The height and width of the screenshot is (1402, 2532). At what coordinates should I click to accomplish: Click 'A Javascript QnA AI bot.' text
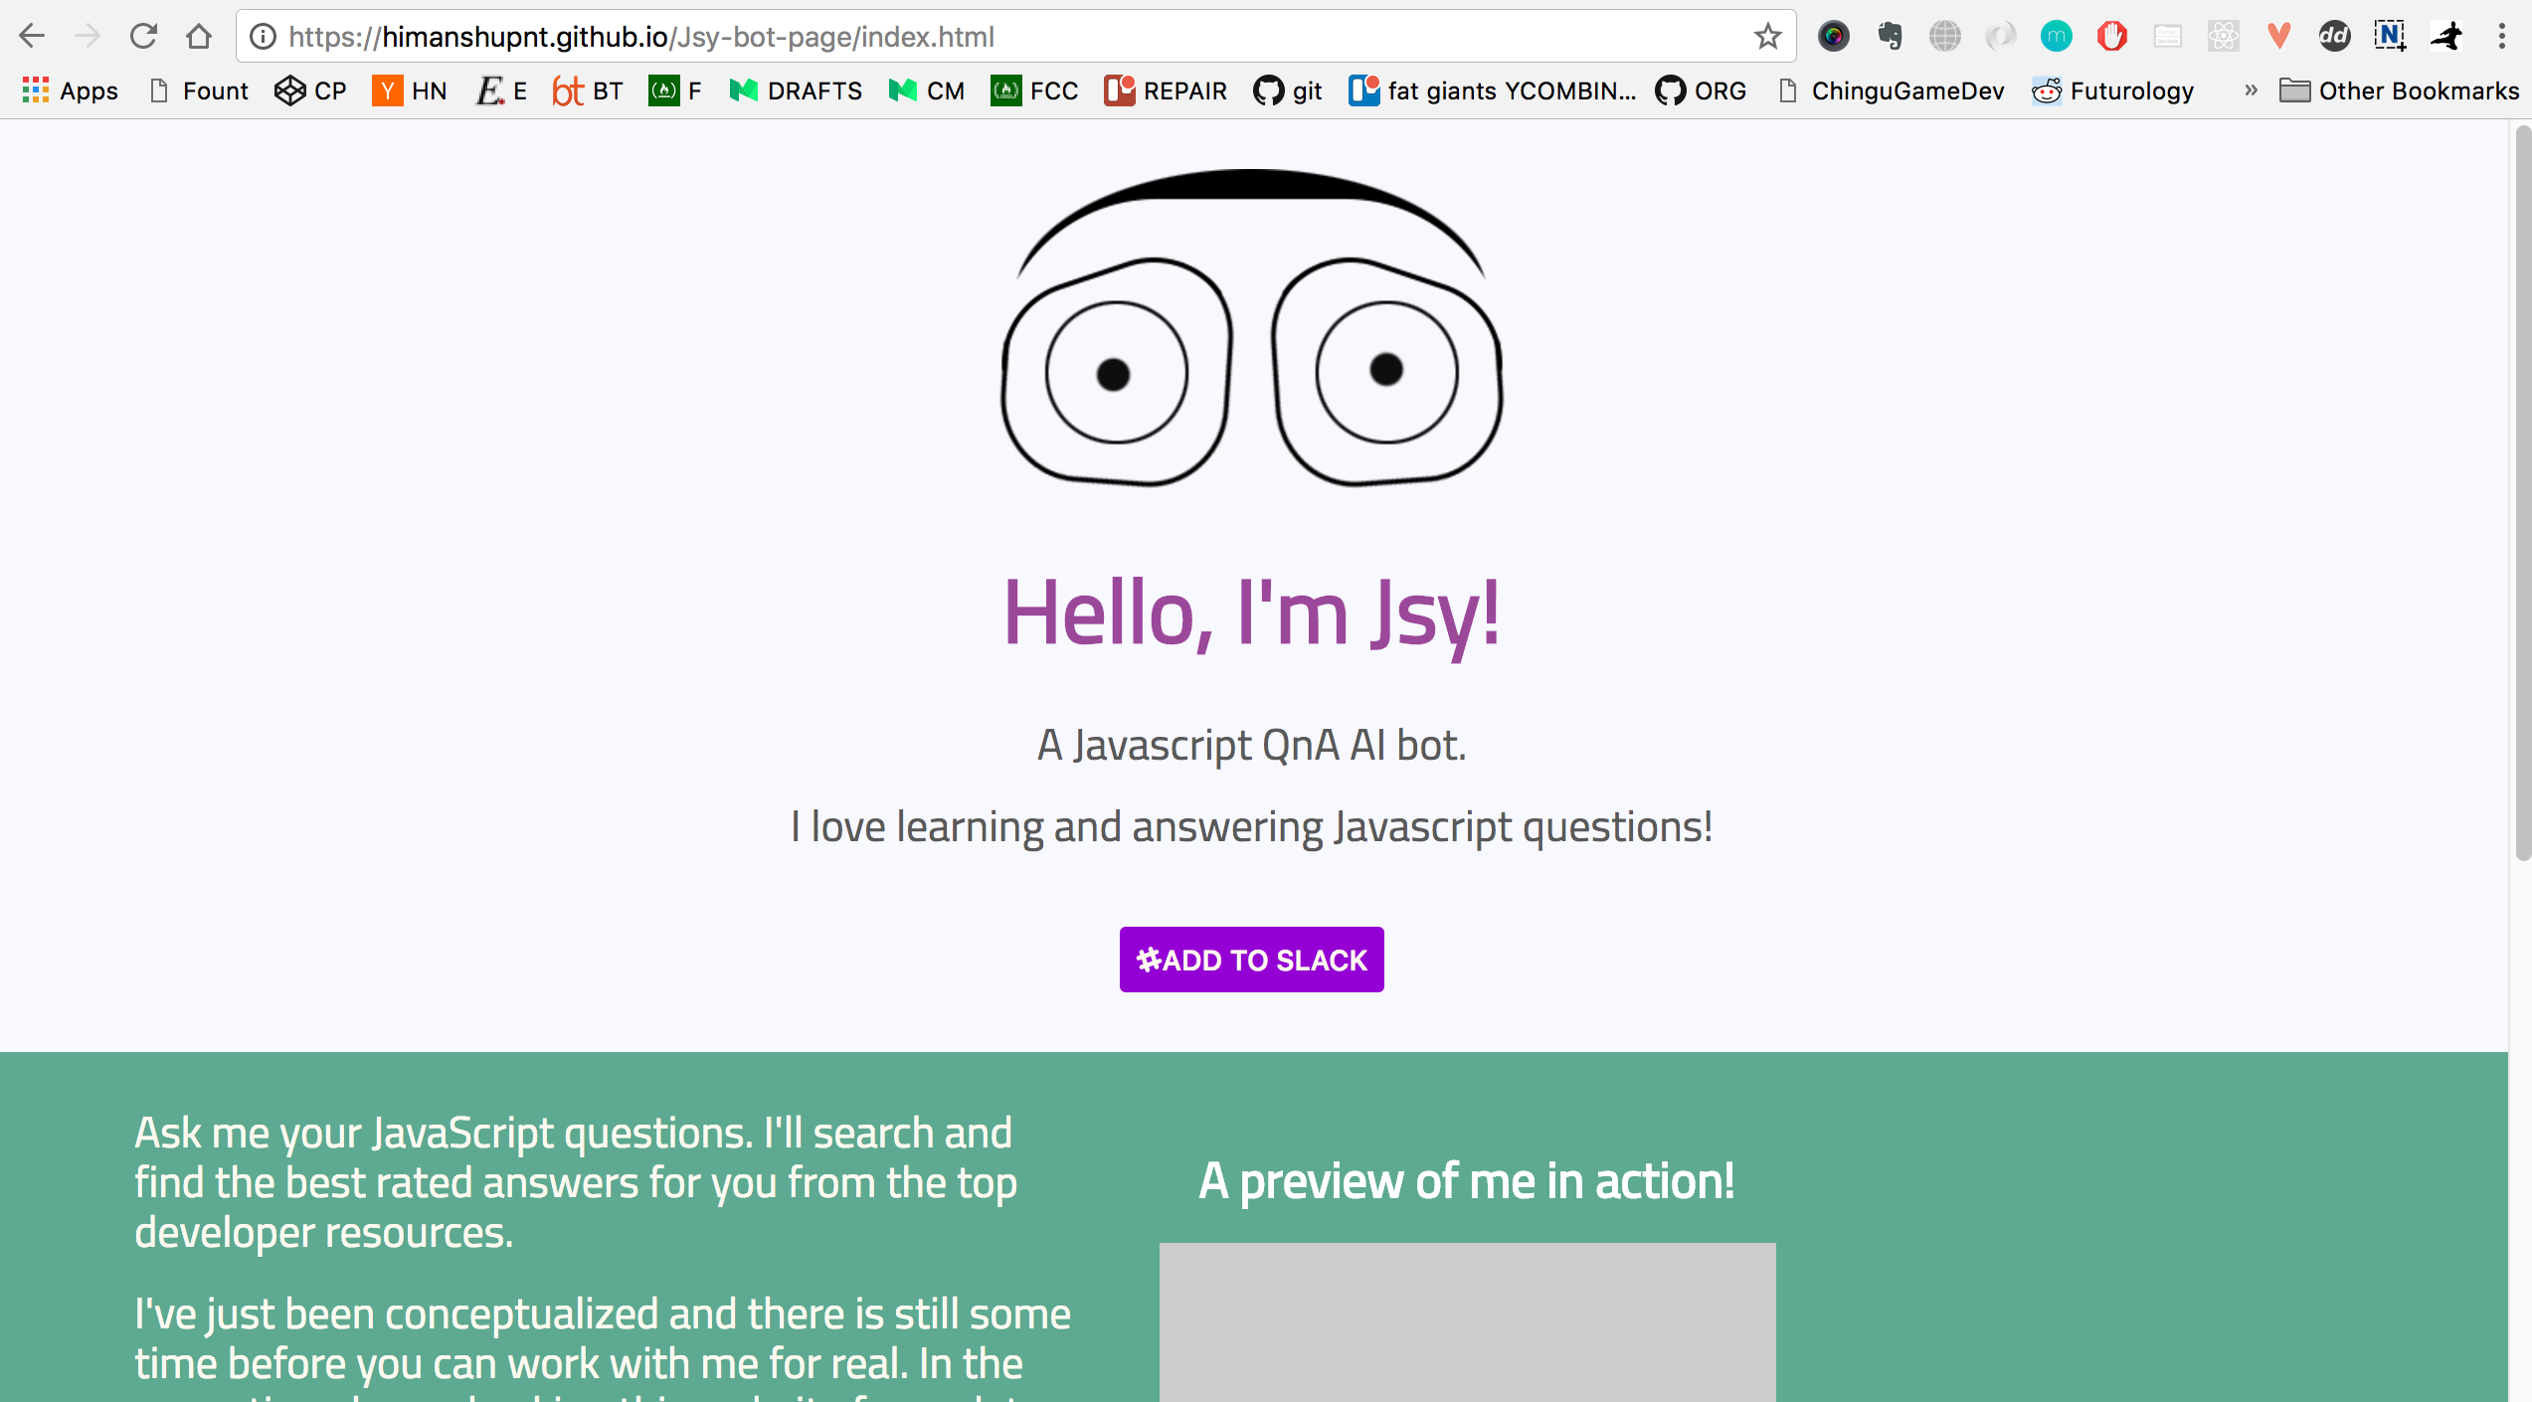pos(1251,745)
